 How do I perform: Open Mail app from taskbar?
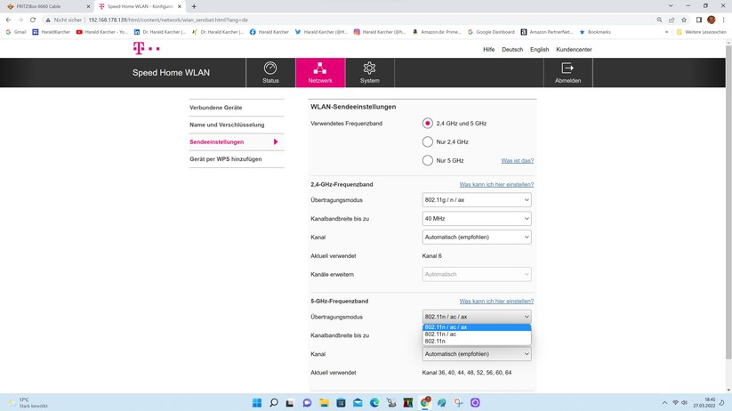(358, 403)
